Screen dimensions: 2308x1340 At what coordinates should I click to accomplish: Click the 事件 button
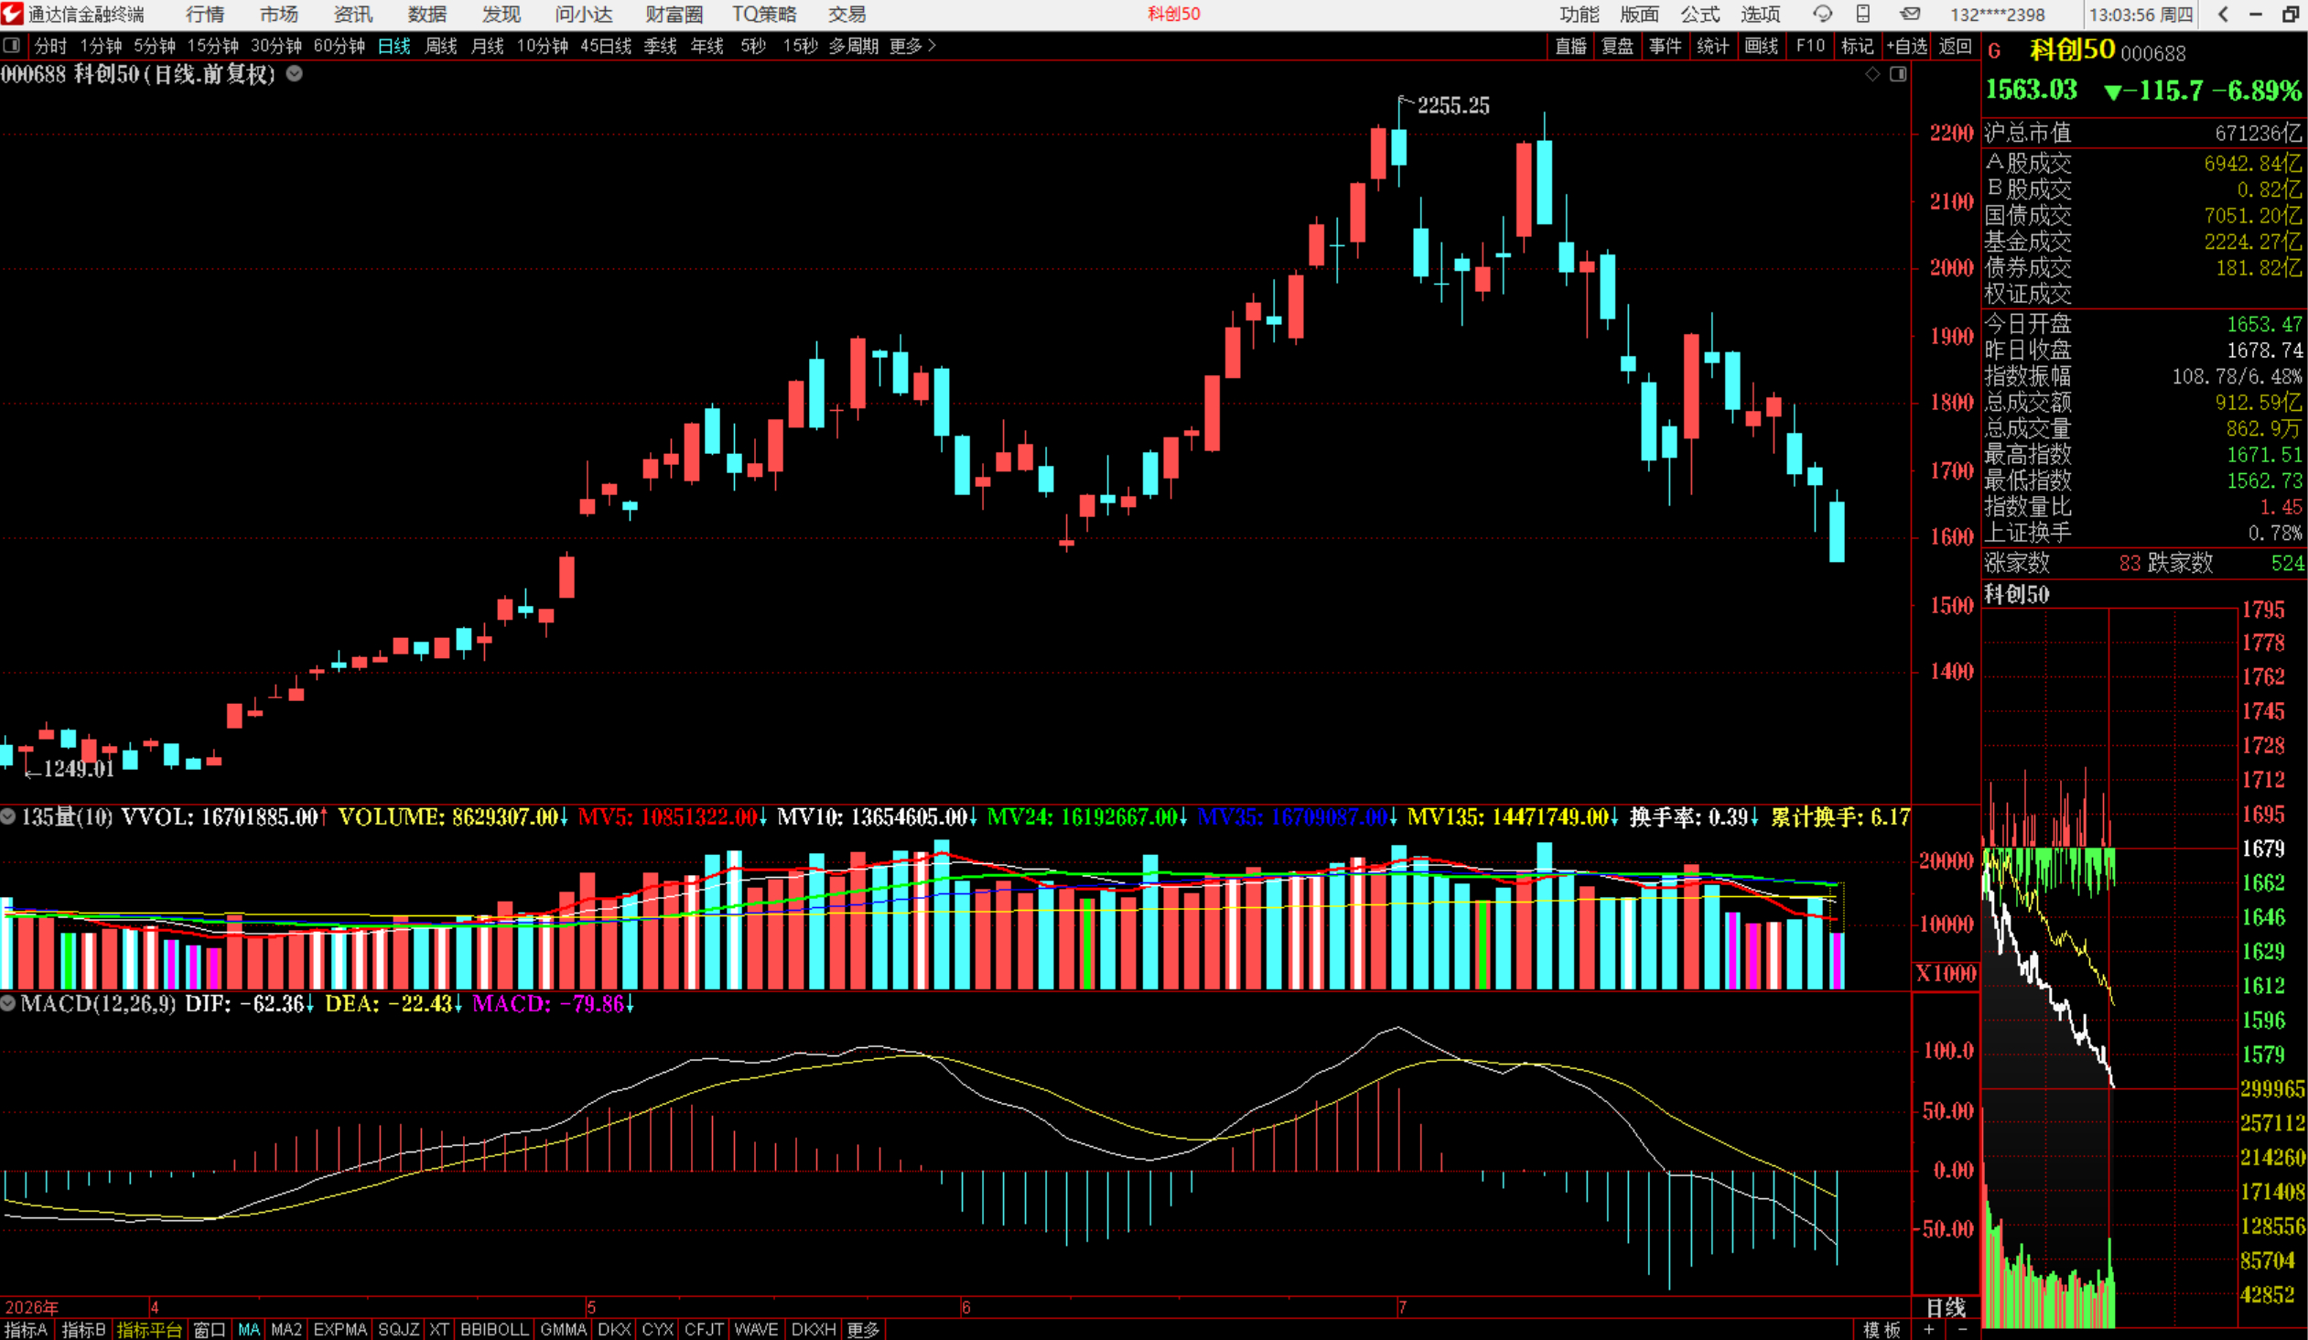[1664, 46]
